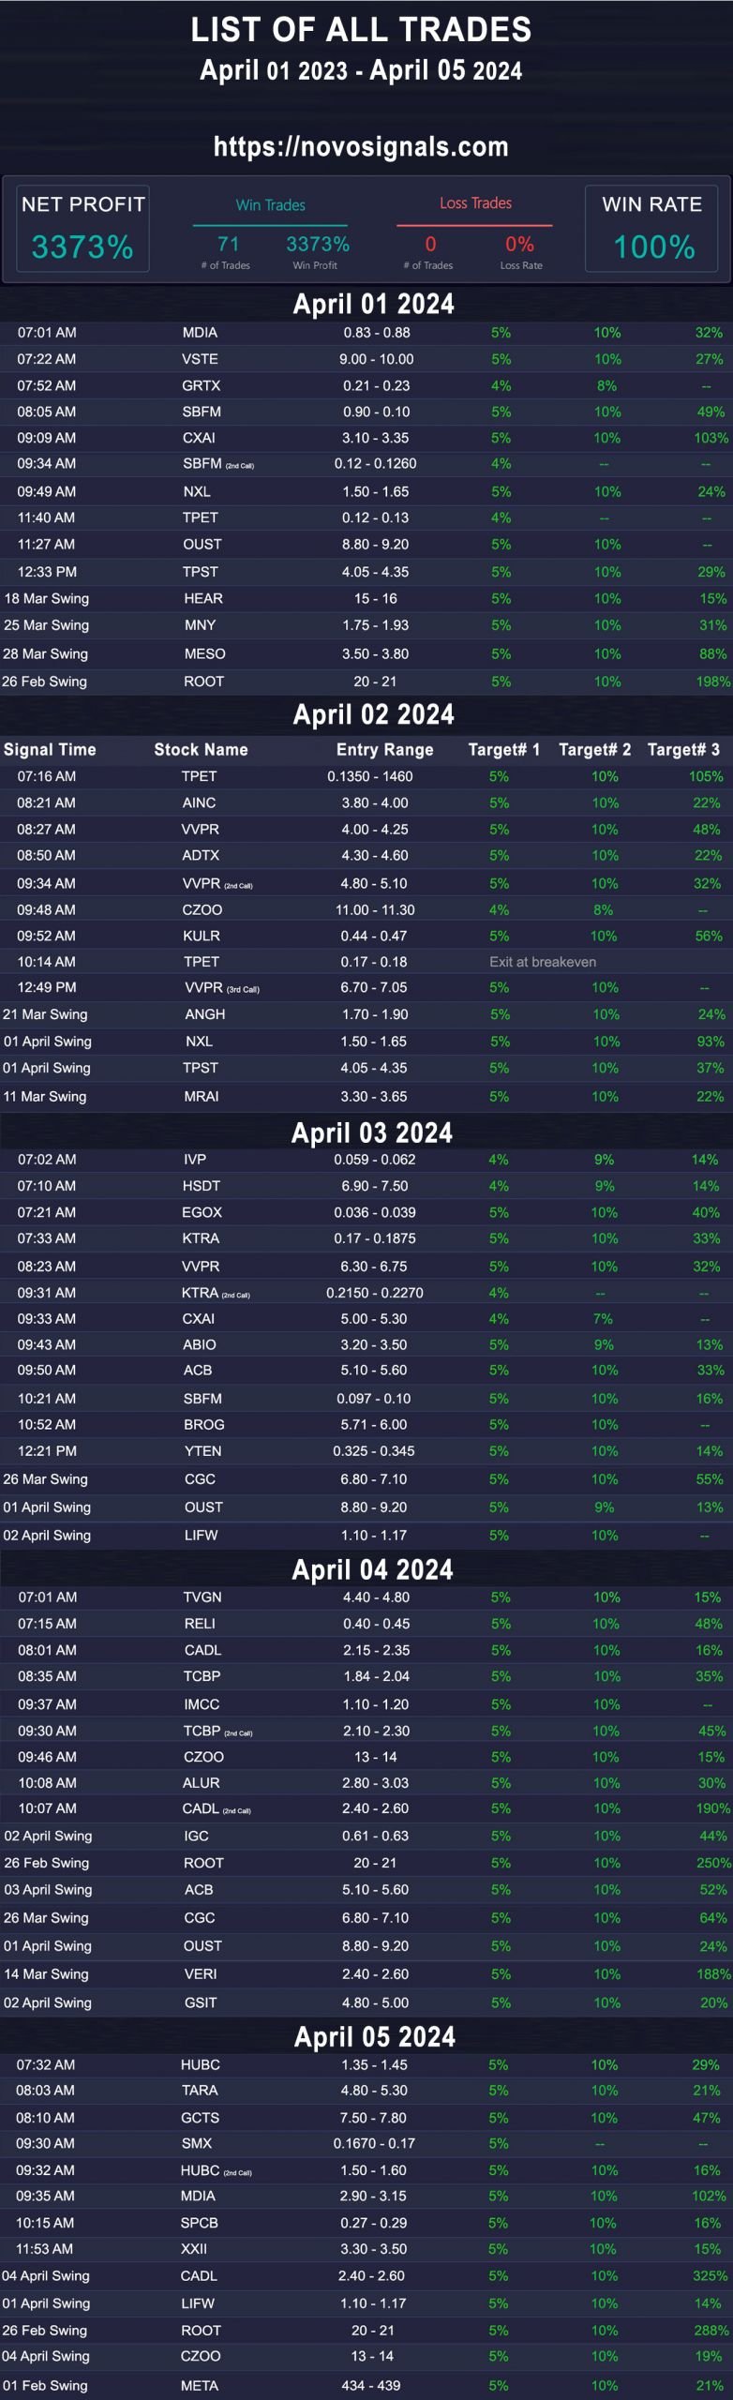Click the Signal Time column header
The width and height of the screenshot is (733, 2400).
tap(50, 749)
